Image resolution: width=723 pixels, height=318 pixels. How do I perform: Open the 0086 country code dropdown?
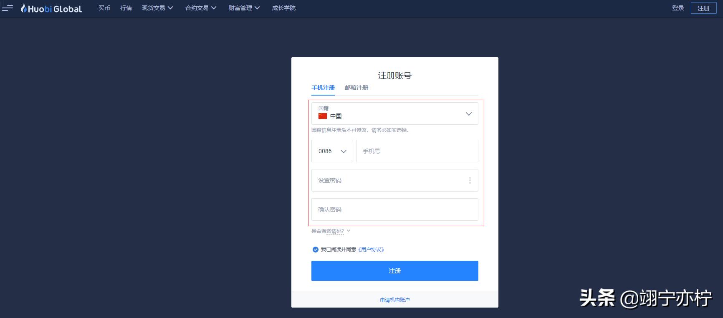pyautogui.click(x=332, y=151)
